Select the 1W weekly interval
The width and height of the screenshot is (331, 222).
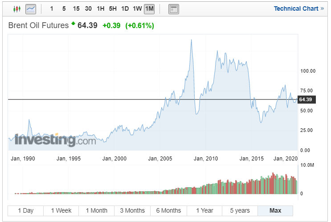(137, 8)
